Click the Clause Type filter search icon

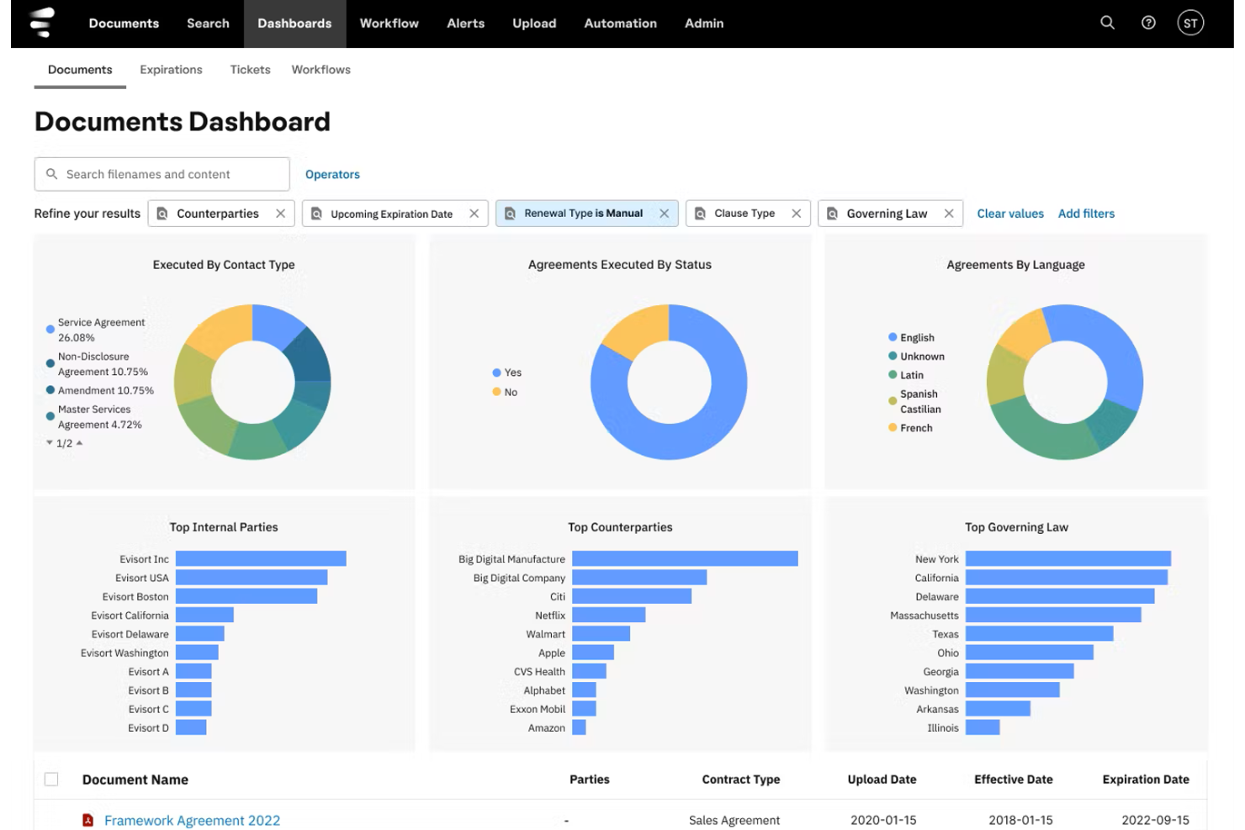(700, 214)
